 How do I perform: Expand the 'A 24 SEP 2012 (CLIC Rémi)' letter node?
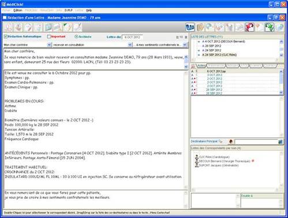199,55
